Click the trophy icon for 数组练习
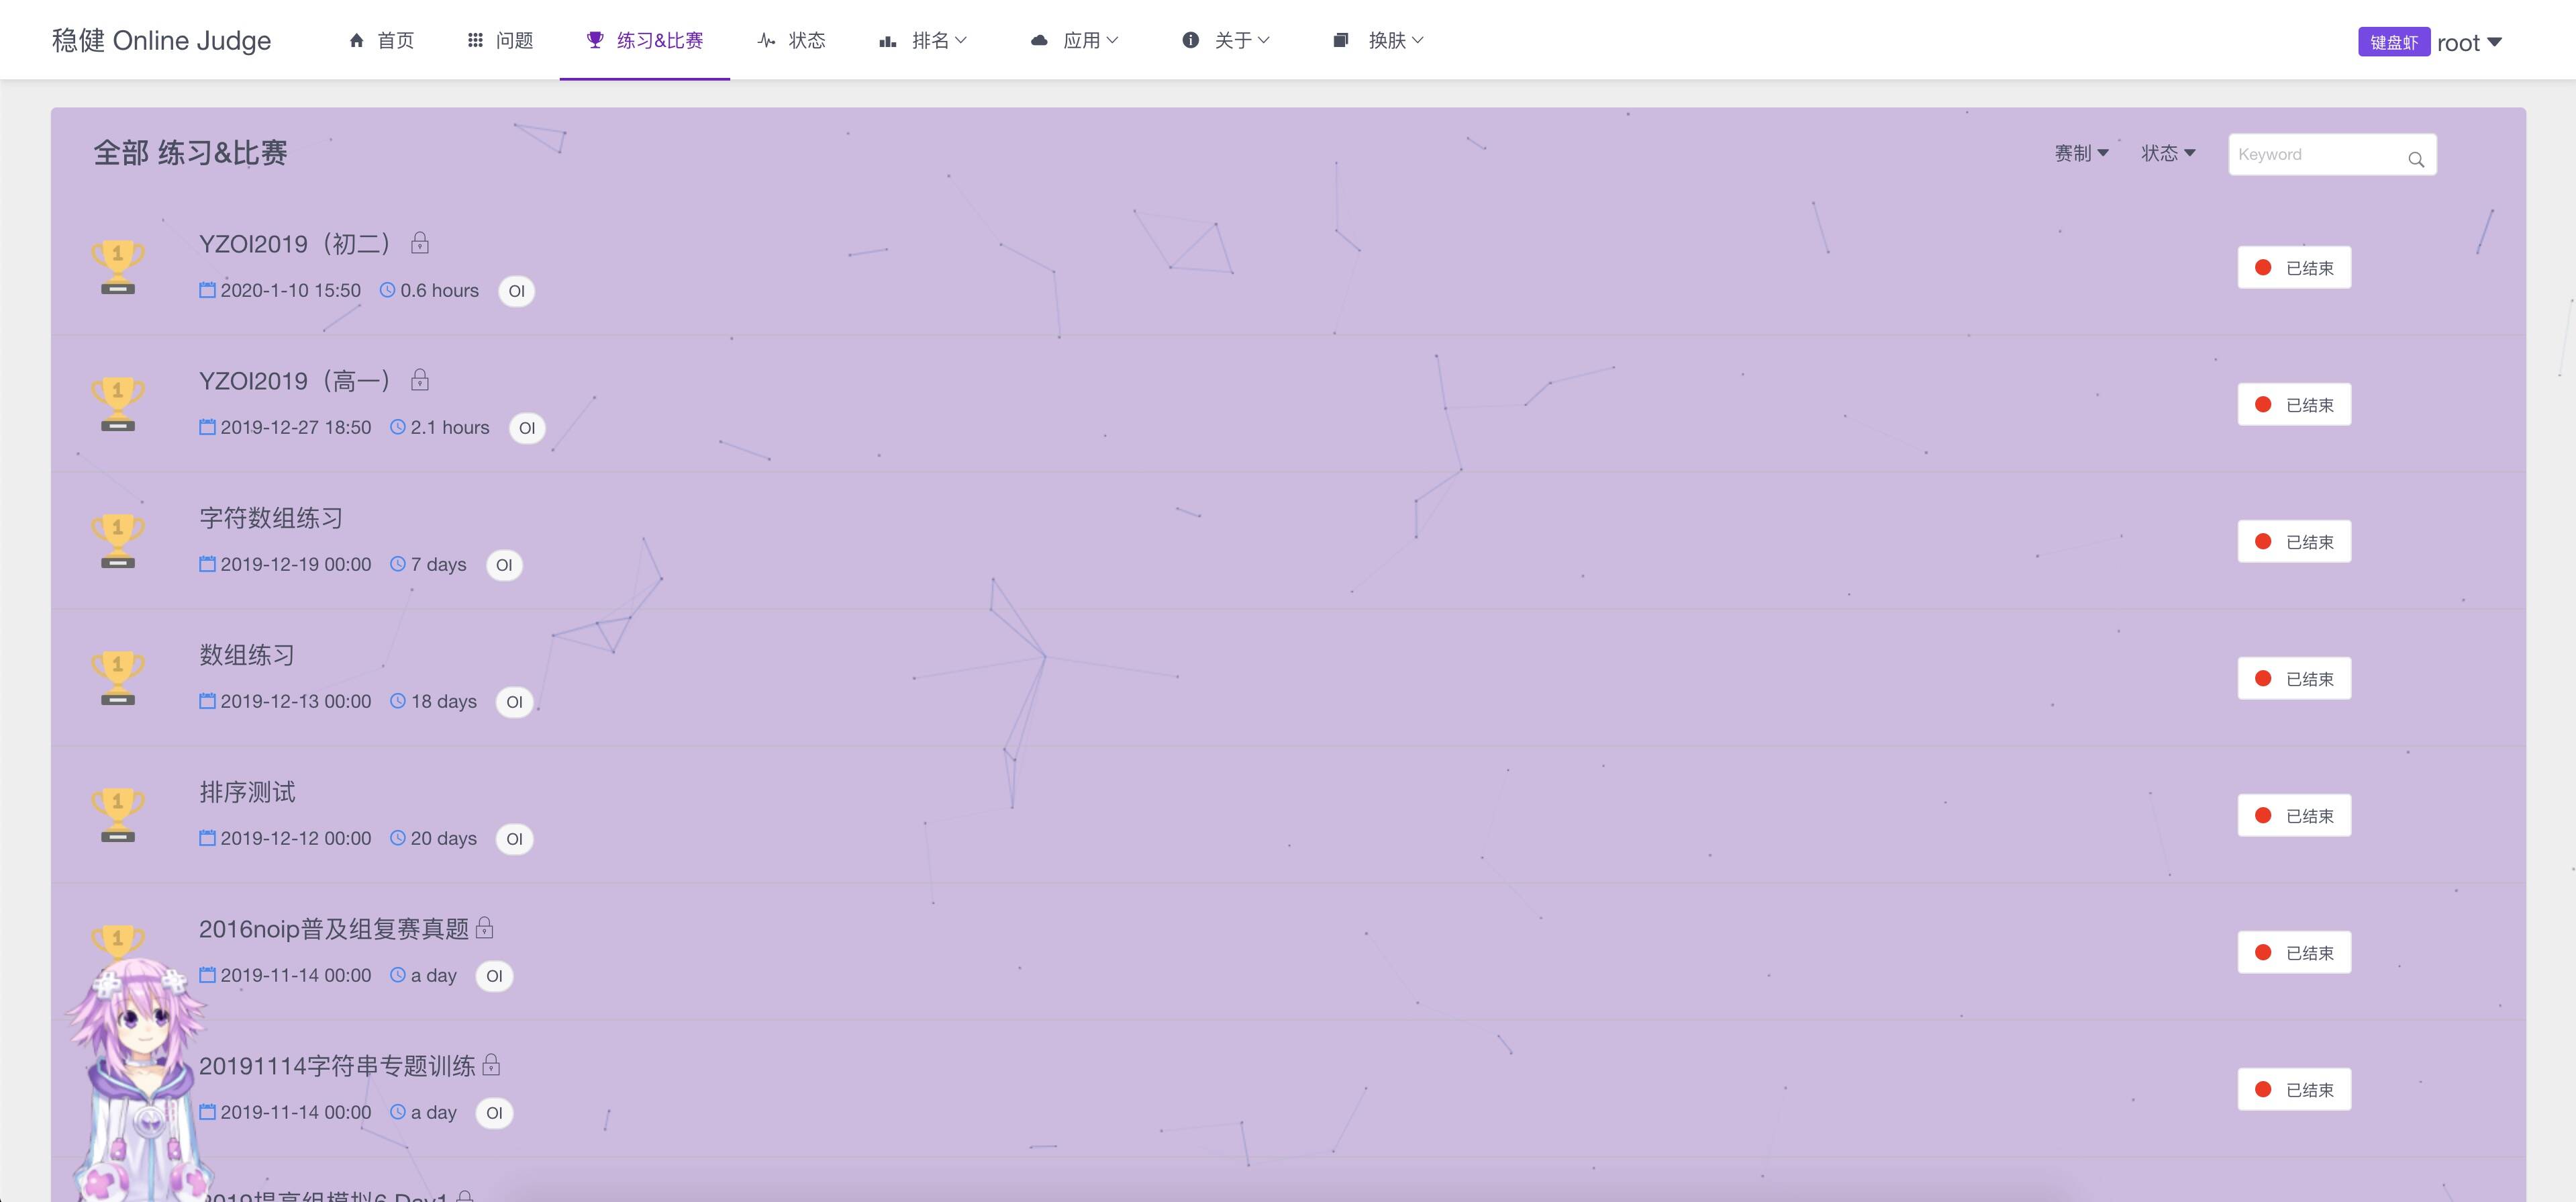This screenshot has height=1202, width=2576. click(118, 678)
